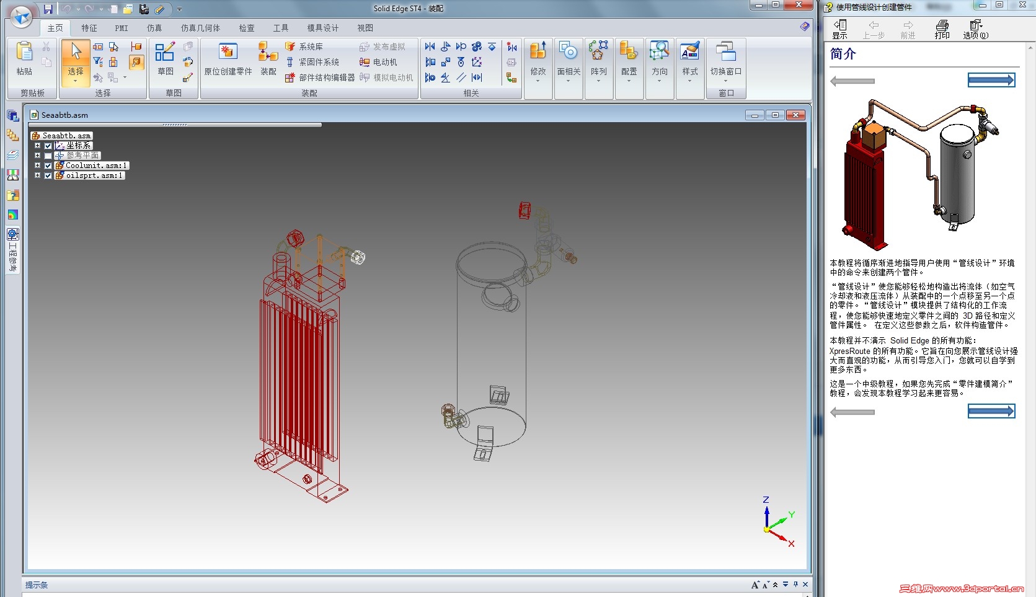
Task: Click the gear relationship tool in 相关 group
Action: point(476,46)
